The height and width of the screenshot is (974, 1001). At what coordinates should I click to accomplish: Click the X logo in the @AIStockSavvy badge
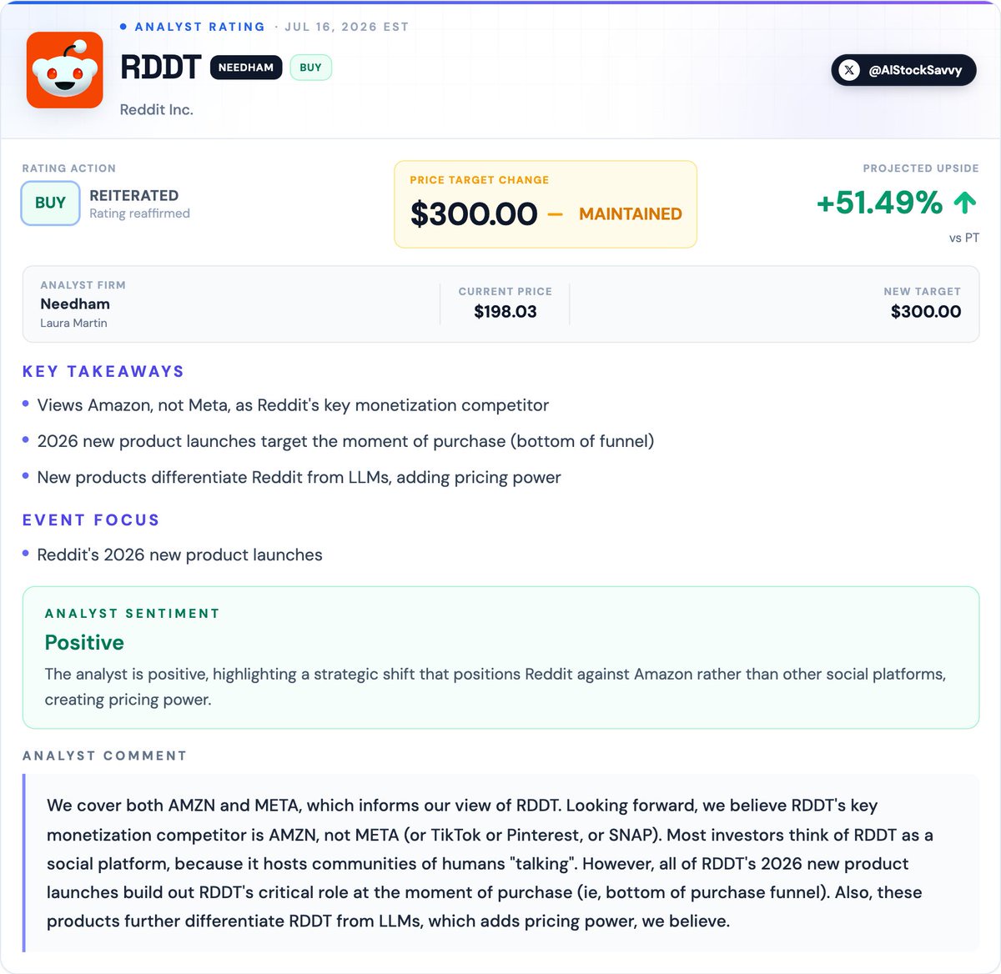[x=849, y=70]
